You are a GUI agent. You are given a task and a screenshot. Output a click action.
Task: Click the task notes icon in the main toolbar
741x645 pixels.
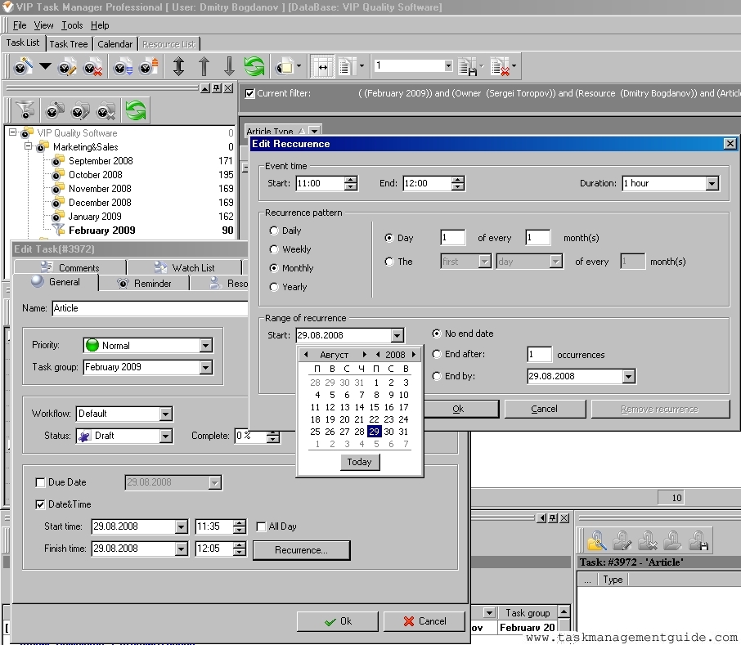285,66
